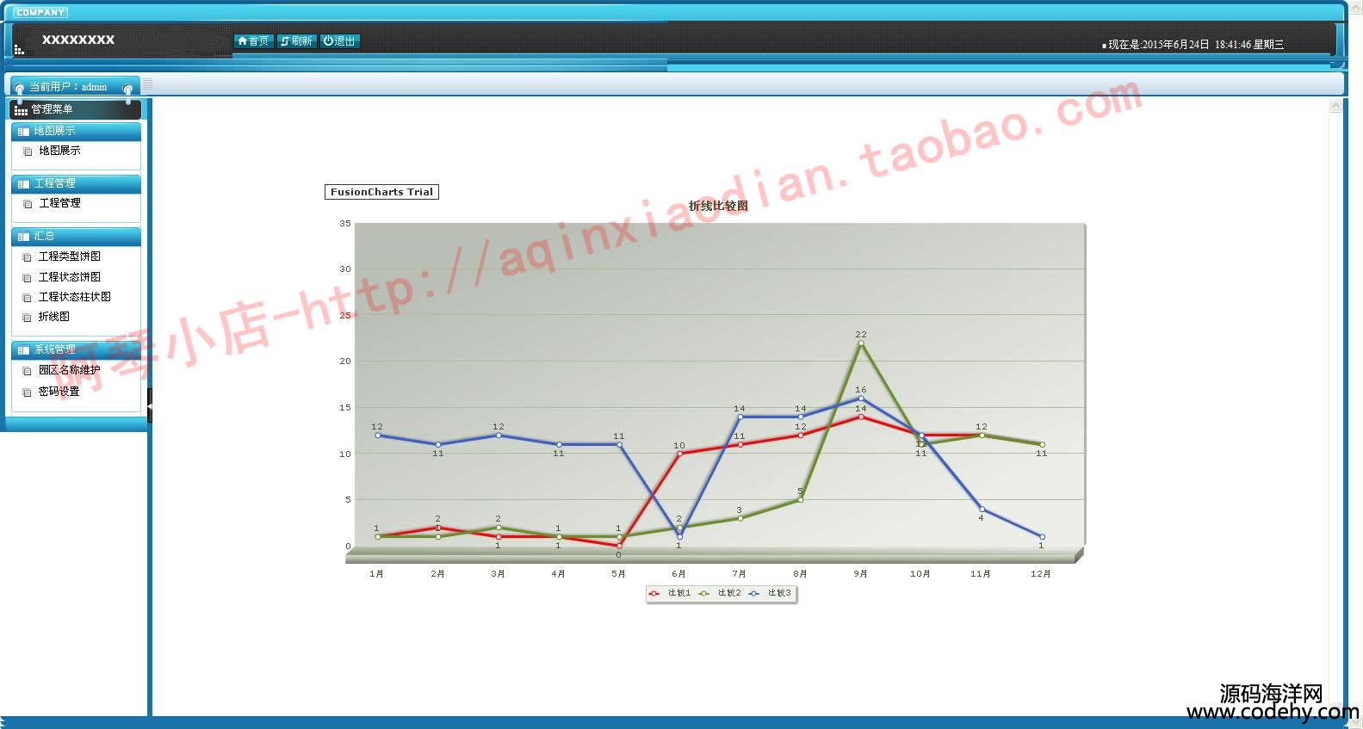
Task: Open 园区名称维护 page
Action: pyautogui.click(x=69, y=370)
